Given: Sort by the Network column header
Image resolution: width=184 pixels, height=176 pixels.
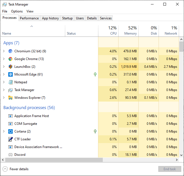Looking at the screenshot, I should pos(169,31).
